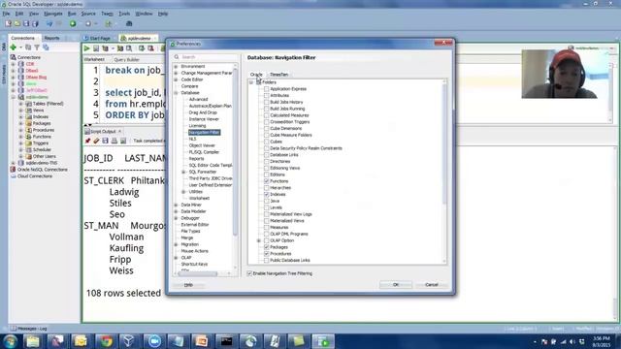621x349 pixels.
Task: Check the Materialized Views checkbox
Action: [x=267, y=221]
